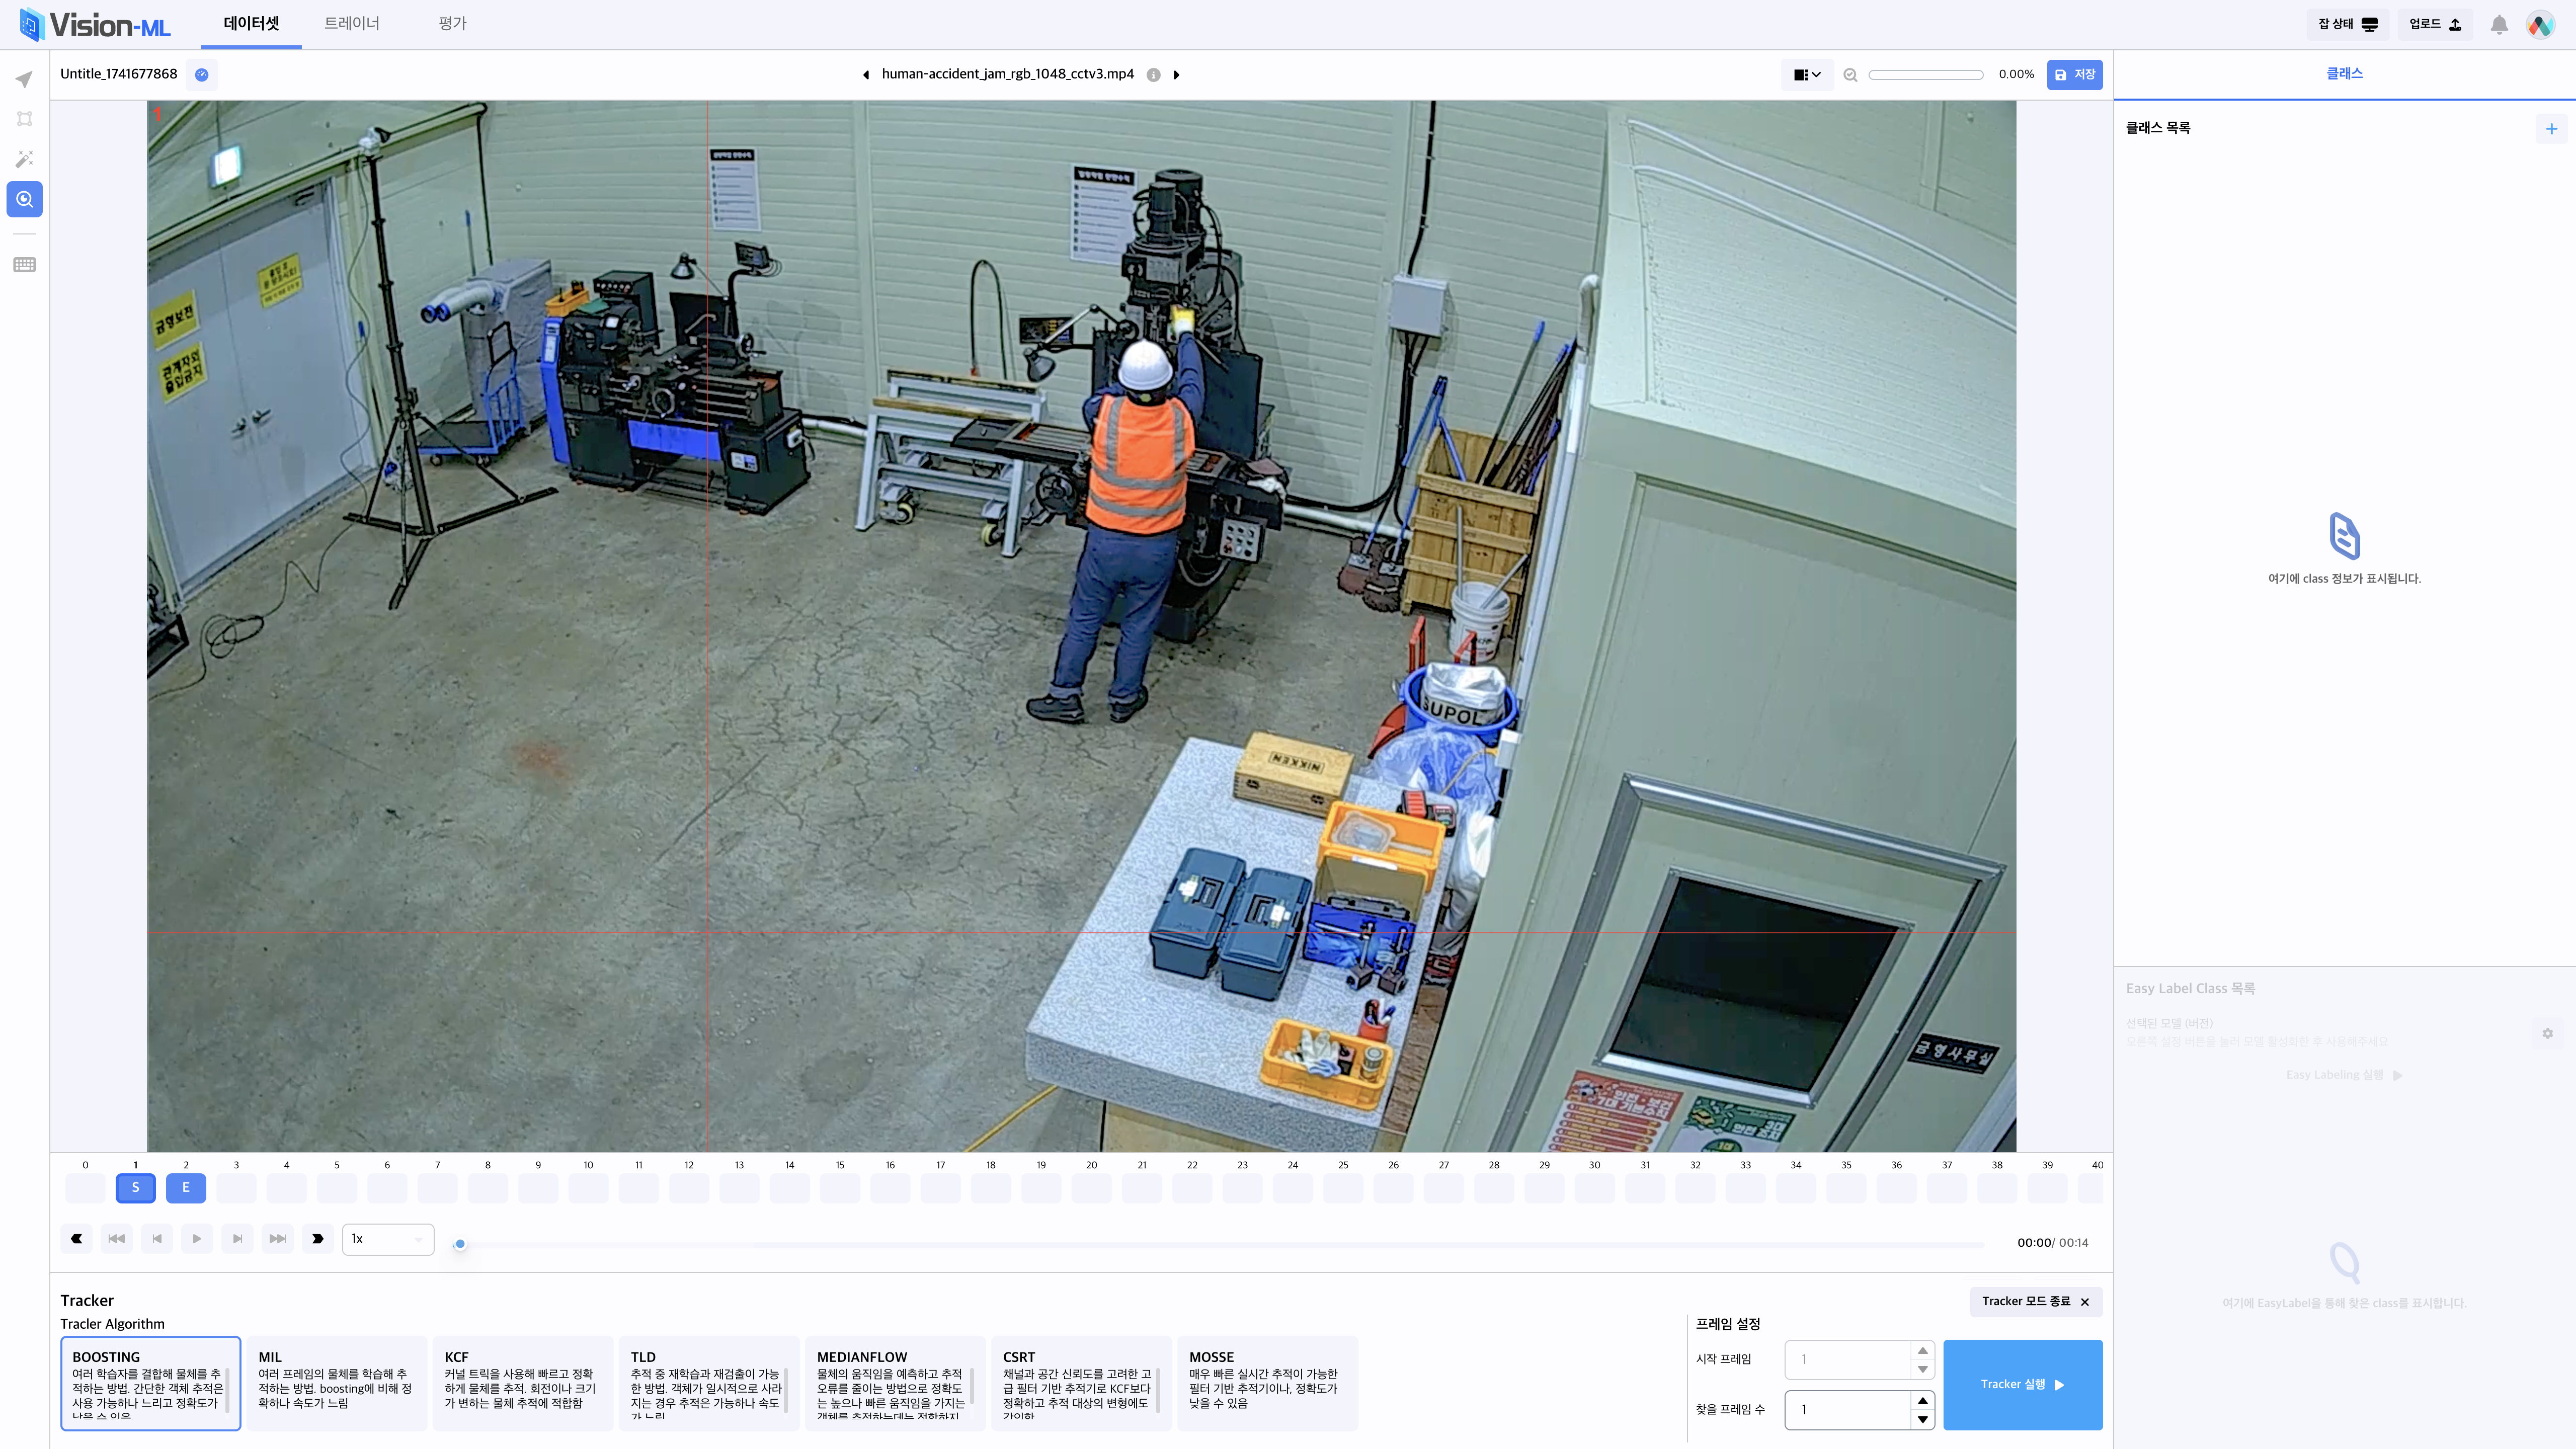Open the keyboard shortcuts icon
The height and width of the screenshot is (1449, 2576).
pos(24,265)
